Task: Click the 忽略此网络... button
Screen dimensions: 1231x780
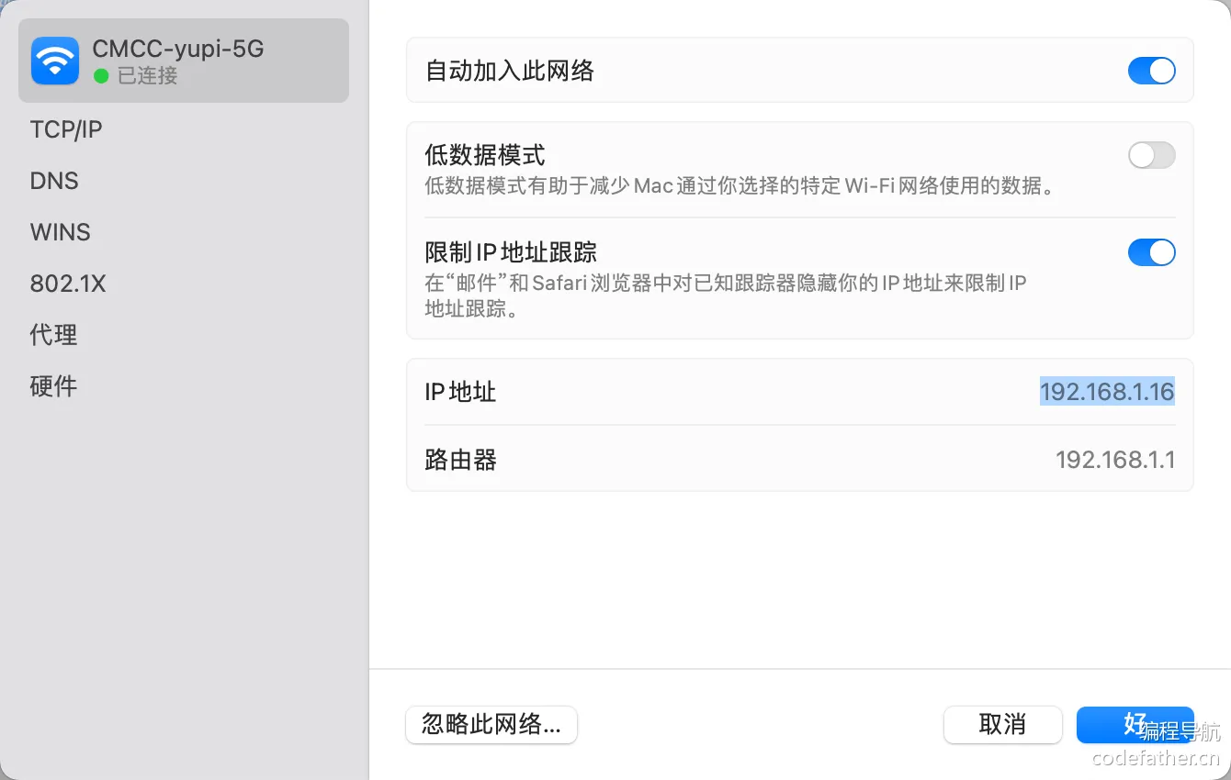Action: point(491,724)
